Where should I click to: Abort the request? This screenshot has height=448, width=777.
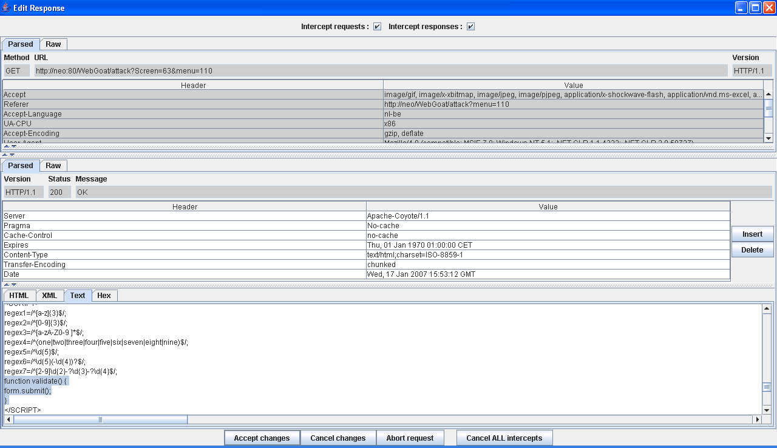coord(410,438)
